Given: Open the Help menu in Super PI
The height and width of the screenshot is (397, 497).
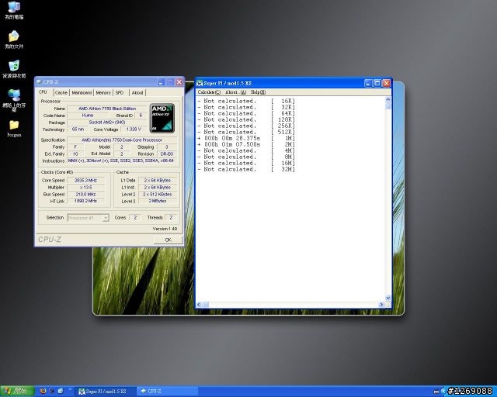Looking at the screenshot, I should point(258,92).
